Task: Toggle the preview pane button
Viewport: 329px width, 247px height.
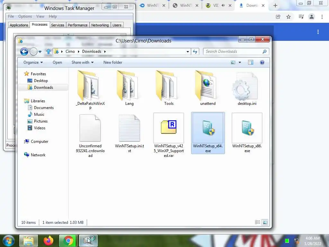Action: click(x=251, y=62)
